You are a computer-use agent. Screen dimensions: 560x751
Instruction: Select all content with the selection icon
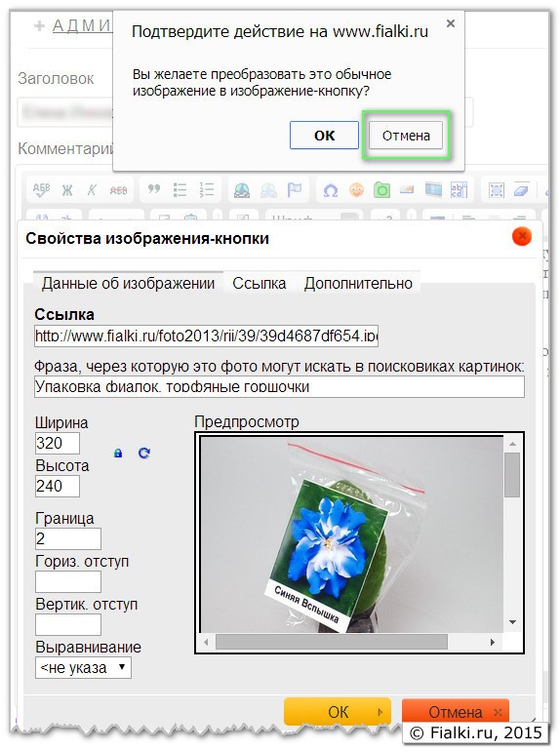(497, 190)
